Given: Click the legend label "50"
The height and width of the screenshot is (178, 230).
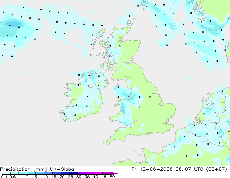Looking at the screenshot, I should [112, 177].
